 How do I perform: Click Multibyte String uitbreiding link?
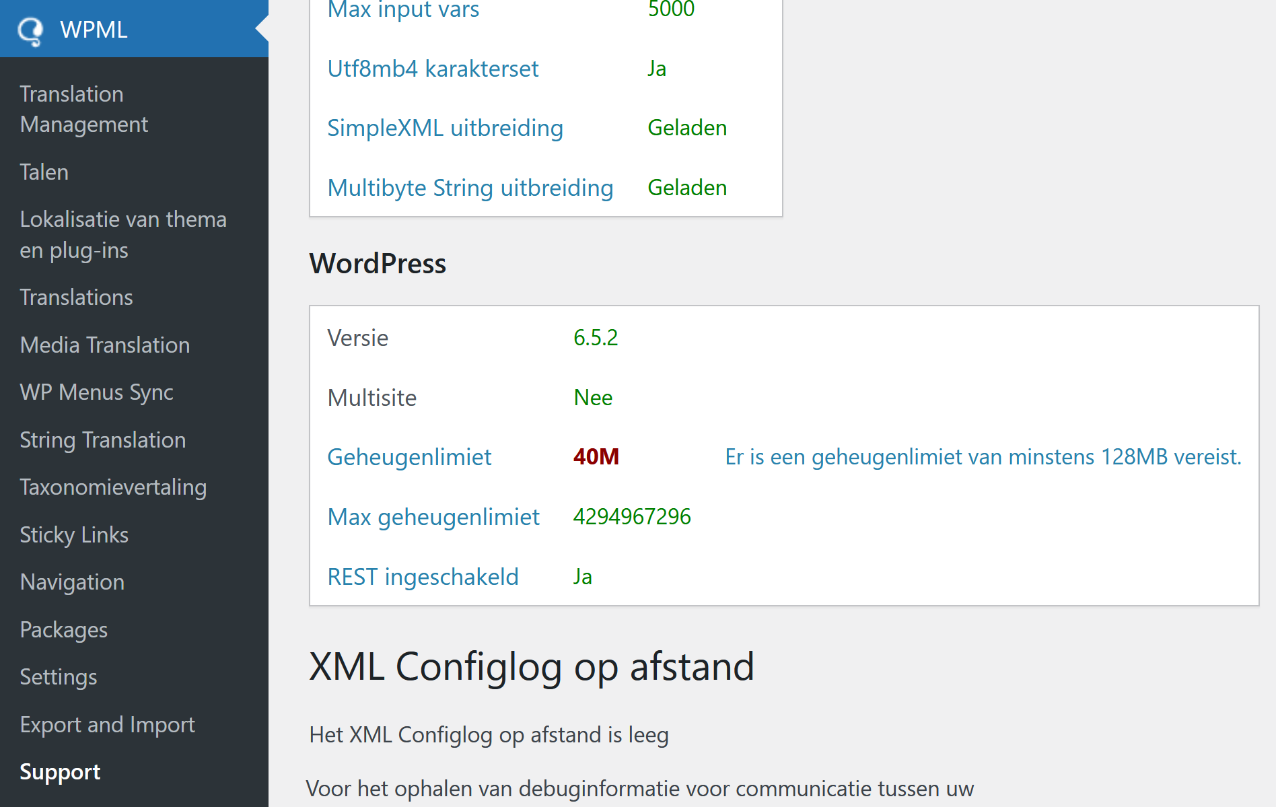(470, 188)
